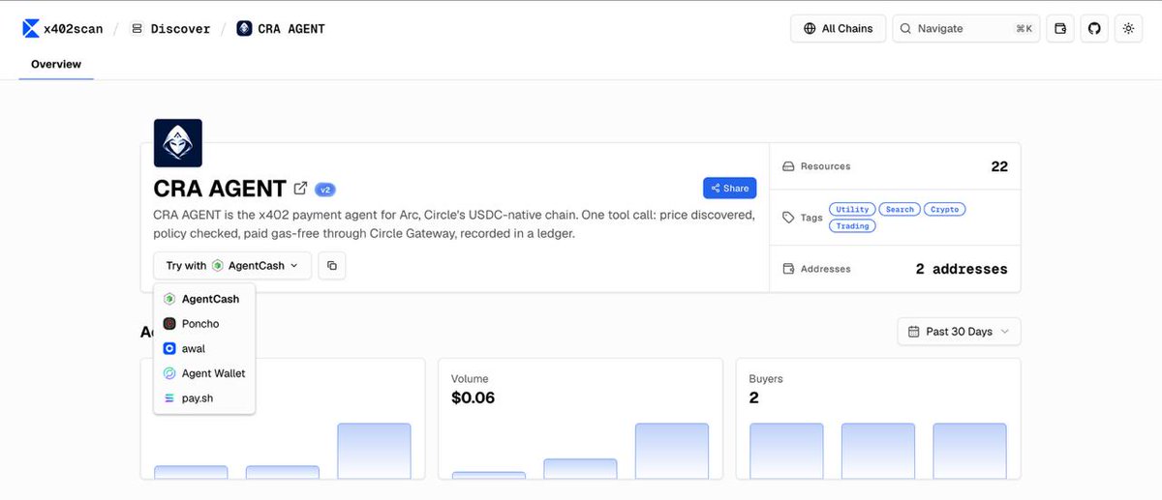
Task: Open the x402scan home link text
Action: [x=74, y=29]
